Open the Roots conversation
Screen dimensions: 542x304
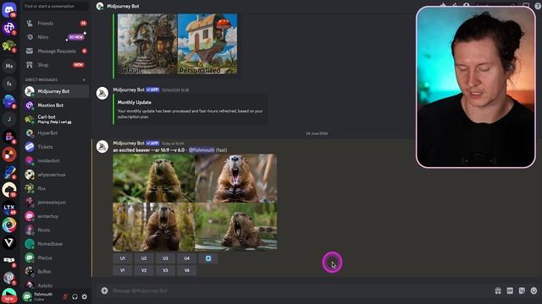(x=56, y=230)
